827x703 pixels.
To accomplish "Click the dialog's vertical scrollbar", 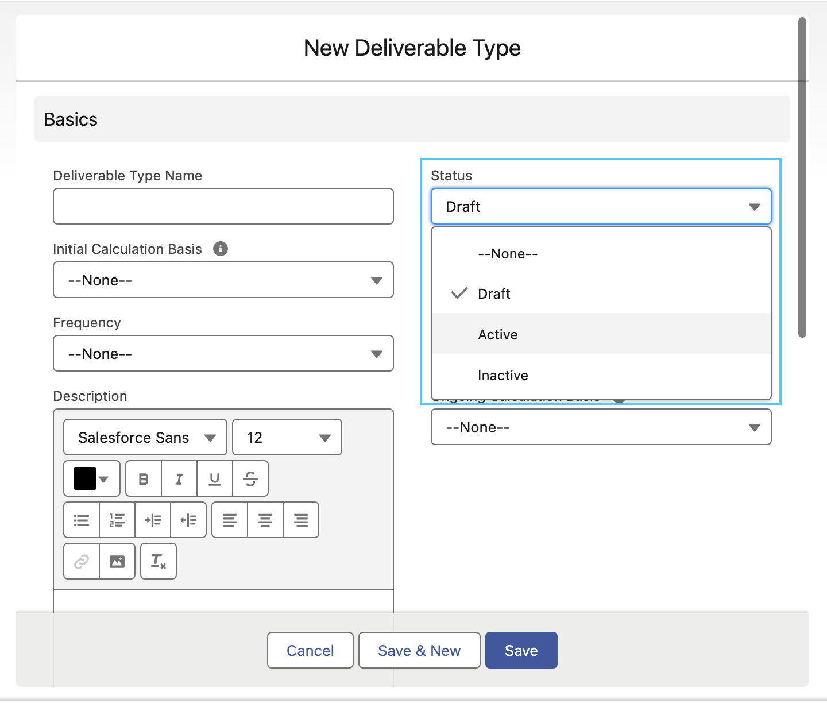I will point(802,177).
